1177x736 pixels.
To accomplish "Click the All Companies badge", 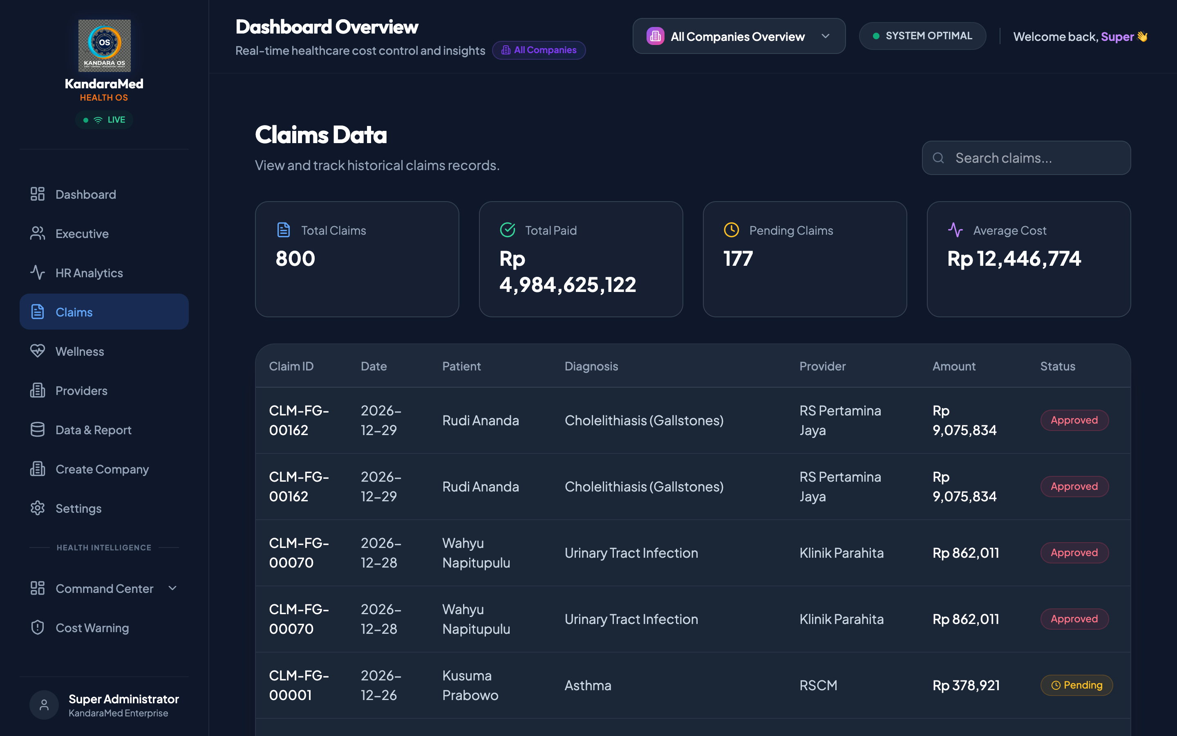I will [x=539, y=50].
